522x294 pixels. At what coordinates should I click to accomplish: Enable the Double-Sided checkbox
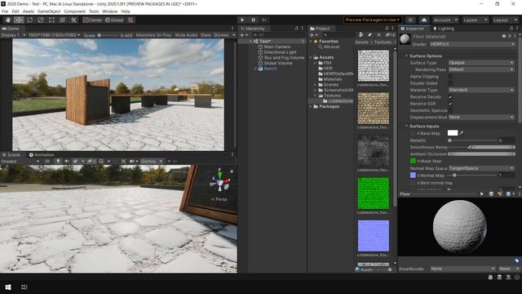[450, 83]
